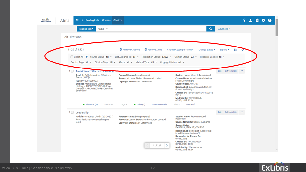Tick the checkbox for Leadership citation

click(72, 113)
